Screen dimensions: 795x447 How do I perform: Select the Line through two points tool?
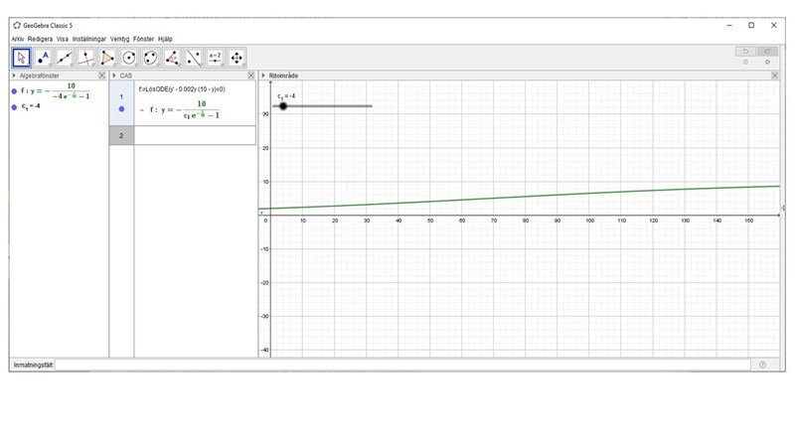65,57
